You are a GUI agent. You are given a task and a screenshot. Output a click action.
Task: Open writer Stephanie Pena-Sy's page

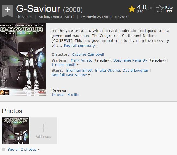130,60
